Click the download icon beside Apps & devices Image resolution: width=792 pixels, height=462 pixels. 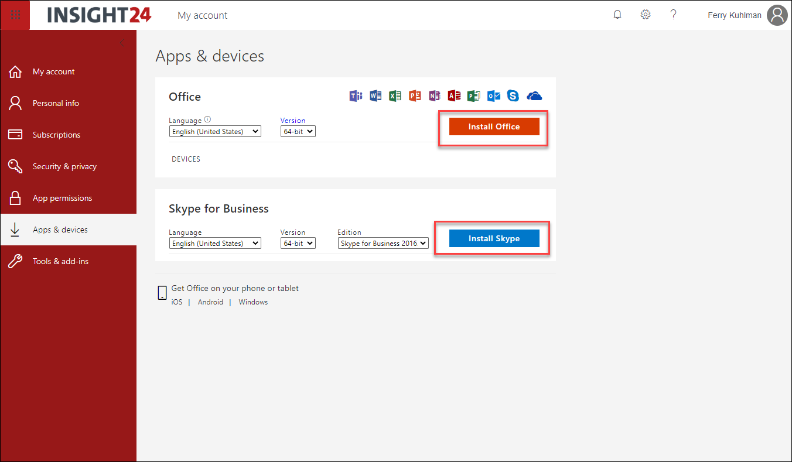15,230
